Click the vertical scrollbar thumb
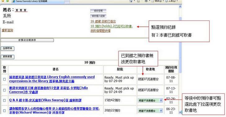The image size is (226, 117). pyautogui.click(x=180, y=45)
